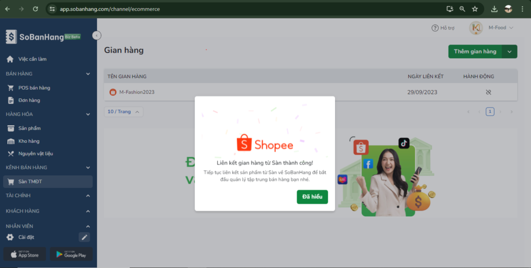Screen dimensions: 531x268
Task: Click the NGÀY LIÊN KẾT column header
Action: [426, 77]
